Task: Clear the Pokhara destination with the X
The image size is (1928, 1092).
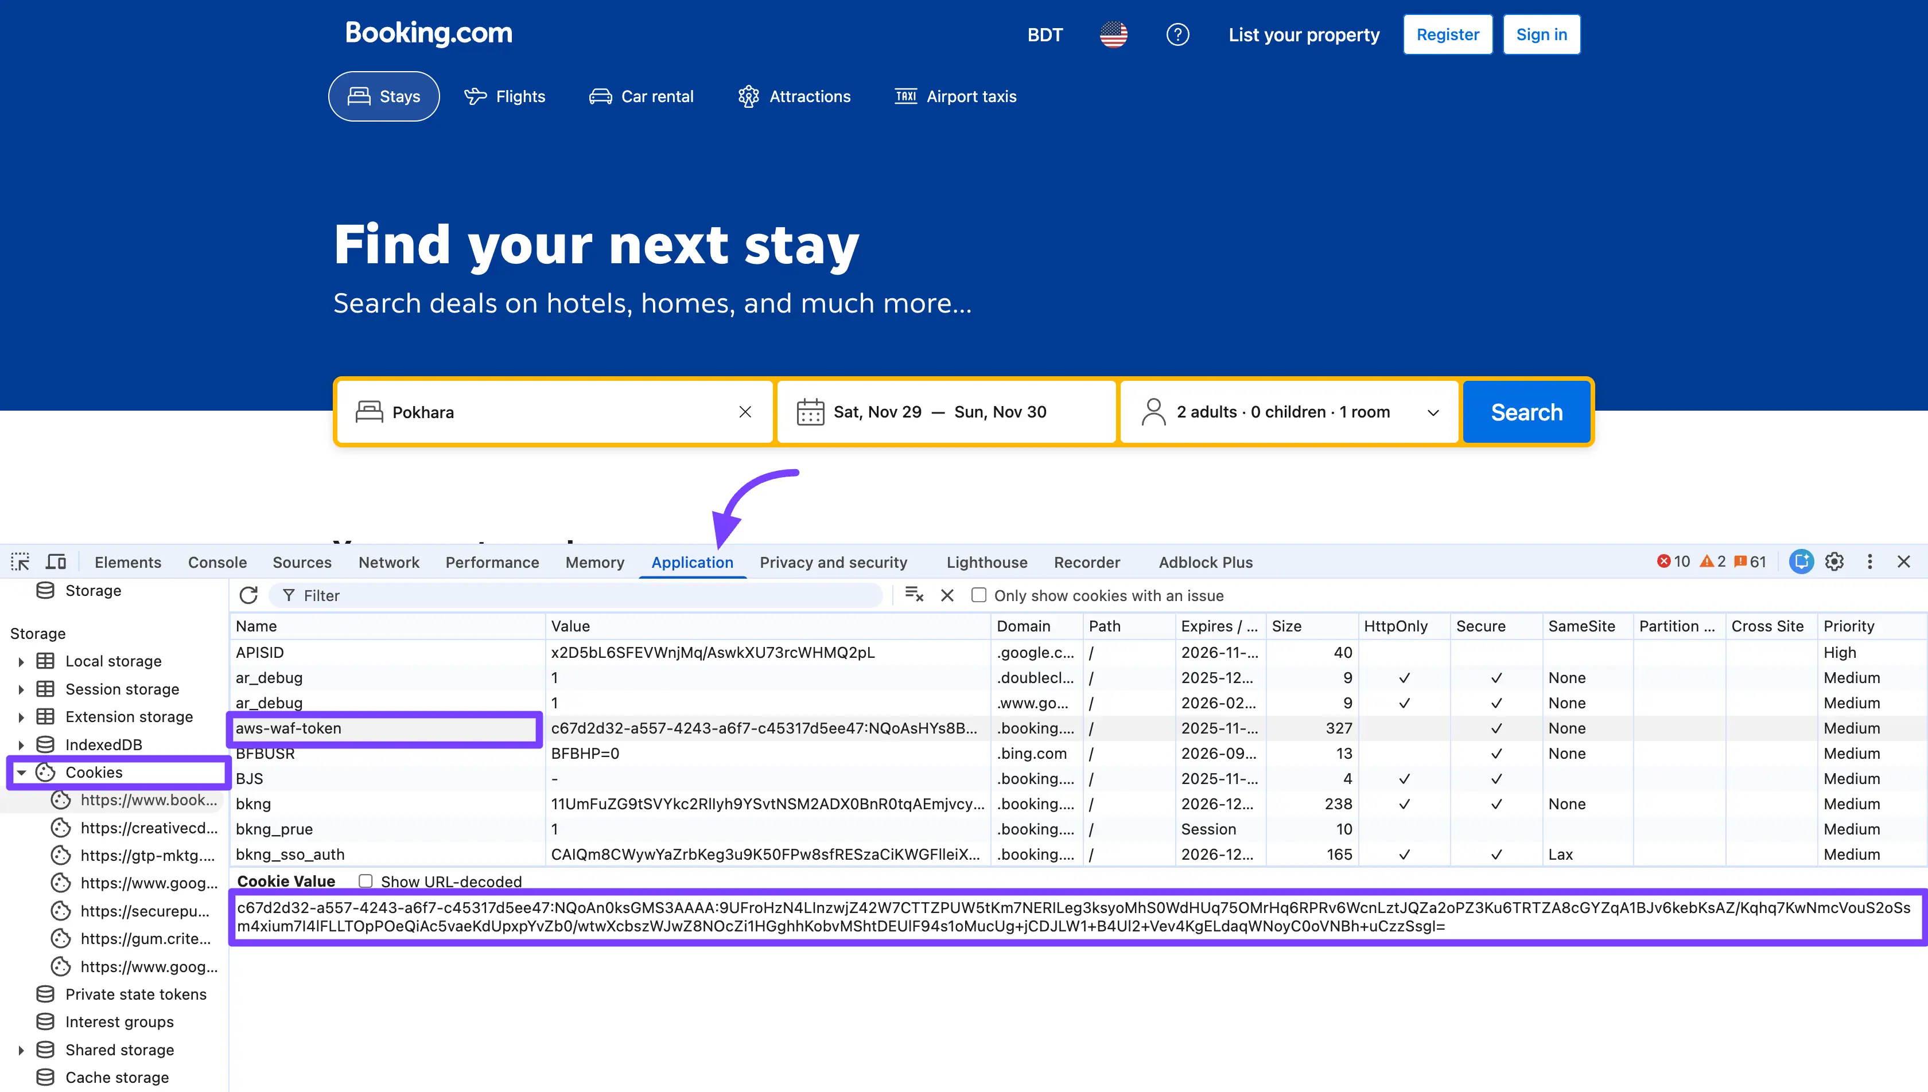Action: pos(745,412)
